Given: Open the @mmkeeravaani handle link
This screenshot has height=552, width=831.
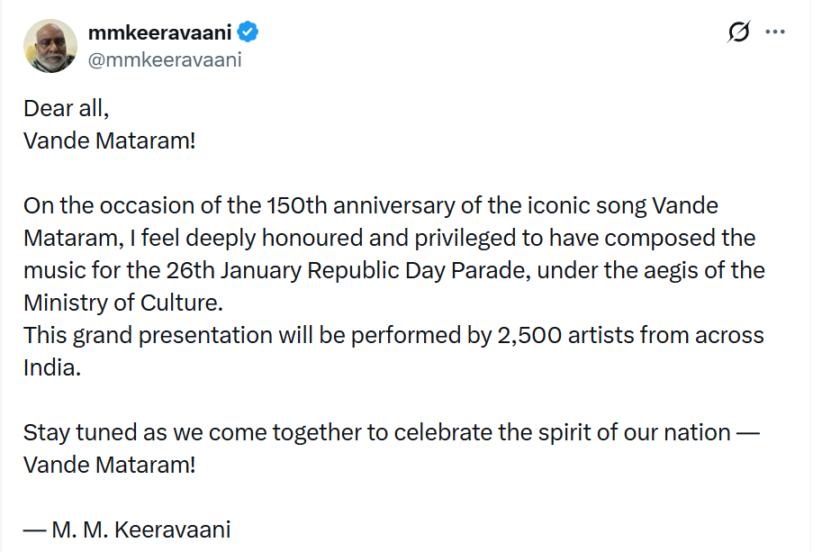Looking at the screenshot, I should 165,60.
